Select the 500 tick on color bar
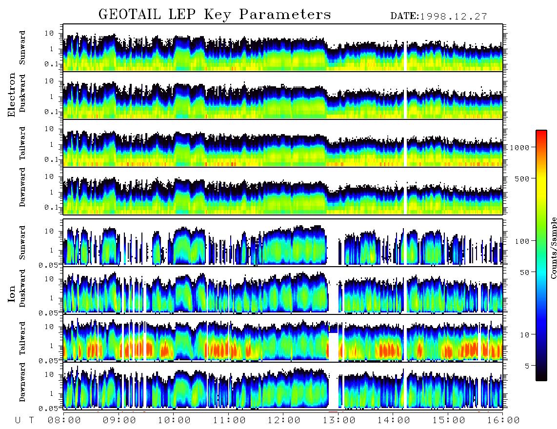The height and width of the screenshot is (429, 557). (x=522, y=178)
